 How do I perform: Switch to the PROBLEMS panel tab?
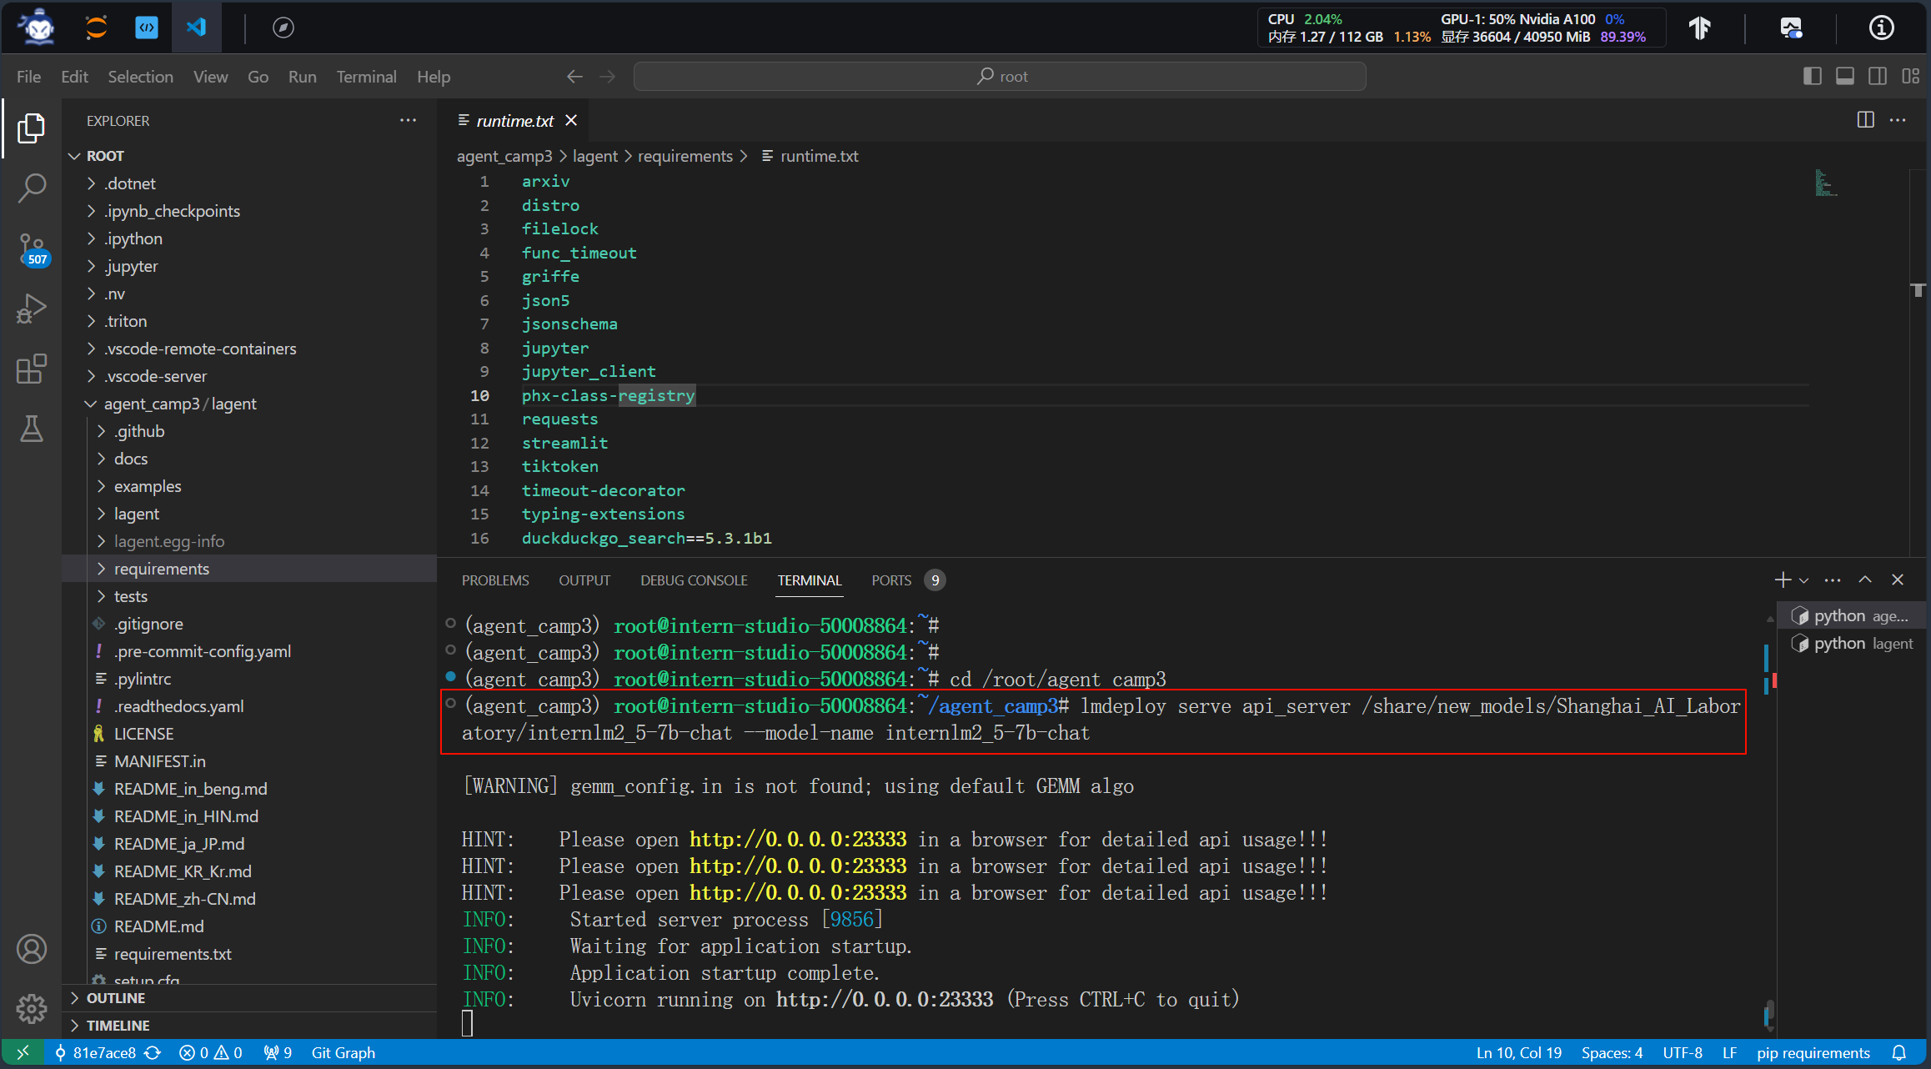pos(495,580)
